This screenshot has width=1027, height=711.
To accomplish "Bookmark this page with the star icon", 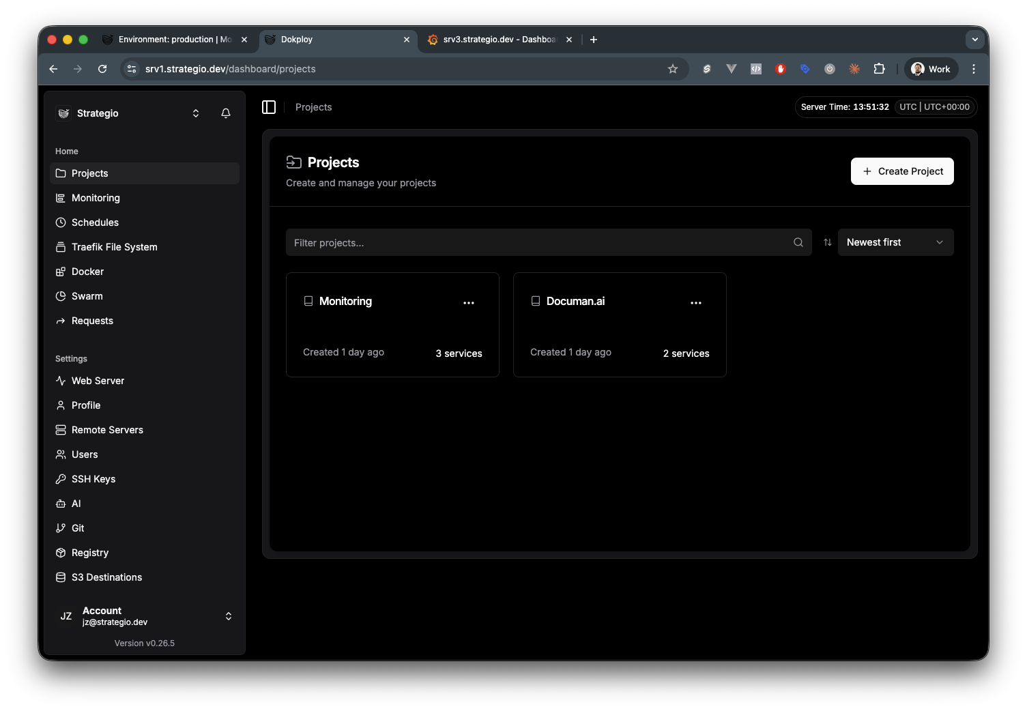I will [672, 69].
